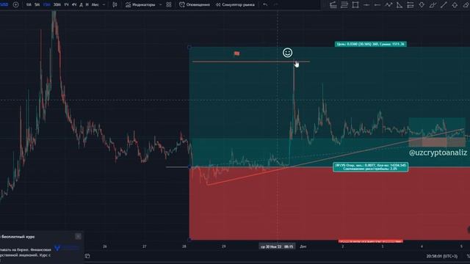Image resolution: width=470 pixels, height=264 pixels.
Task: Open the Симулятор рынка replay
Action: pyautogui.click(x=235, y=4)
